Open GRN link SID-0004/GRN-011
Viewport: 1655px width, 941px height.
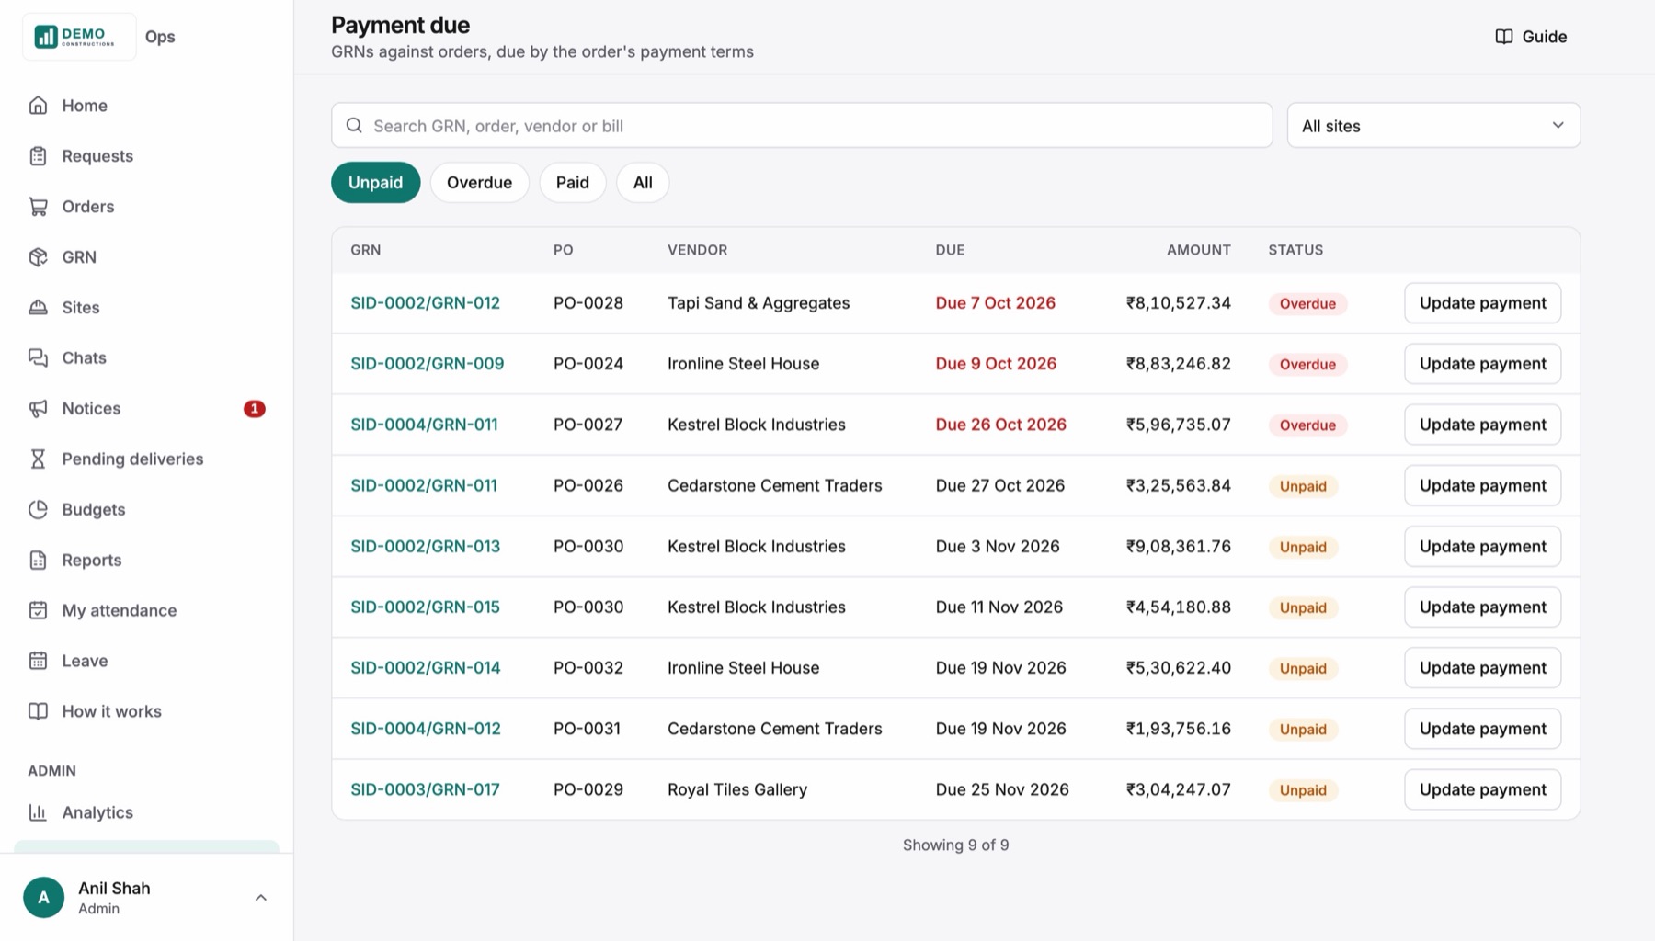424,425
